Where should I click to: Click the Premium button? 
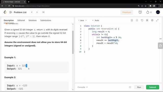click(127, 12)
